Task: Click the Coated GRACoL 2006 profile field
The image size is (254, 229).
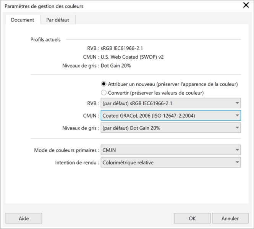Action: coord(166,116)
